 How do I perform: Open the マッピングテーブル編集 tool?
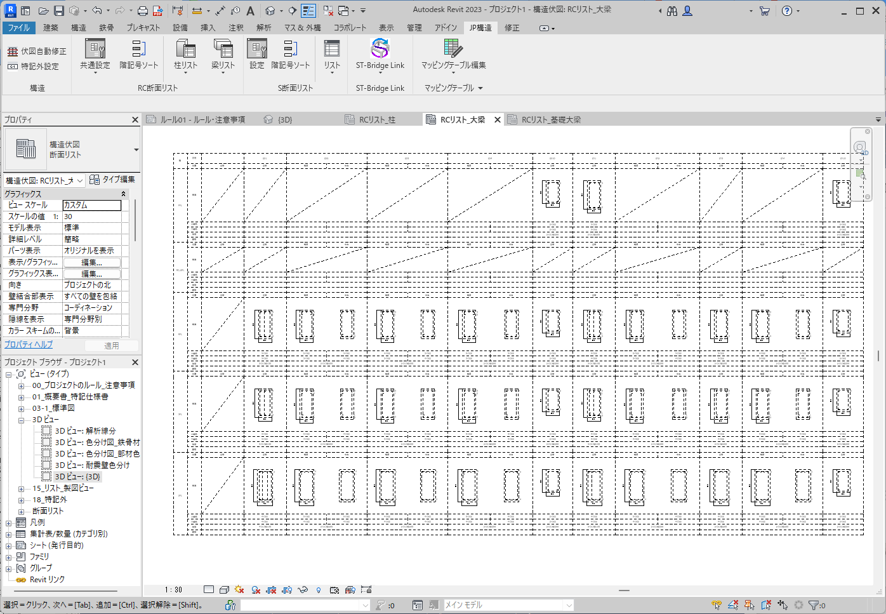point(453,54)
